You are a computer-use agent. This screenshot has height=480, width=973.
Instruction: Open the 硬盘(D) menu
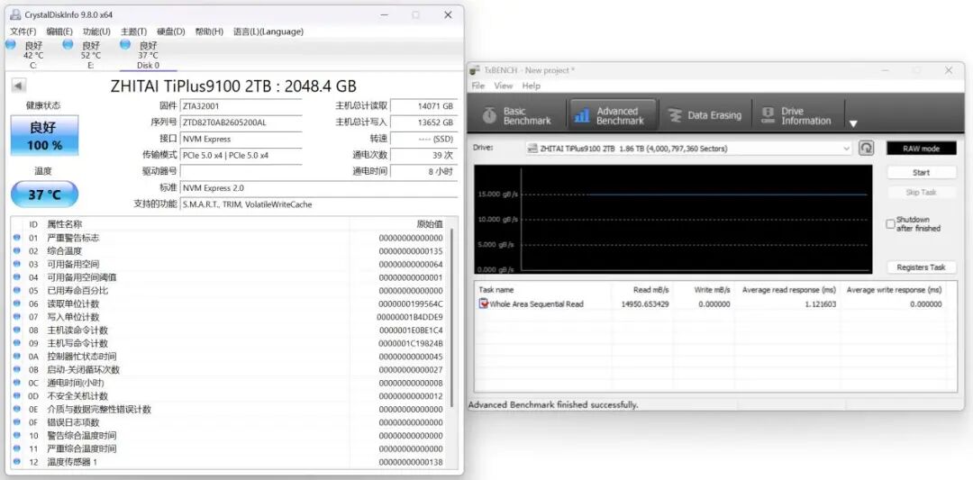171,32
